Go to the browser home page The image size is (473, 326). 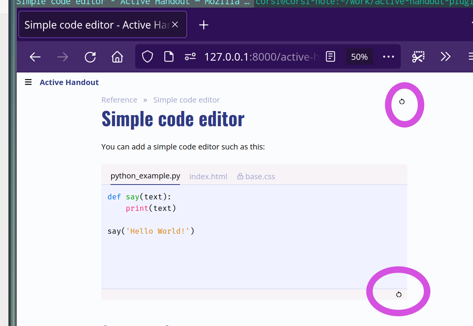click(x=117, y=56)
